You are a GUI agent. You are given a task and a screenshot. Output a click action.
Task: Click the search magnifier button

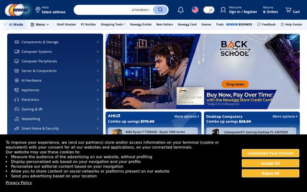pos(160,10)
